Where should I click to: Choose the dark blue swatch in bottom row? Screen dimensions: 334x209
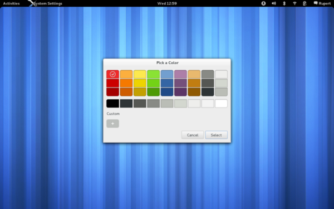pyautogui.click(x=167, y=92)
